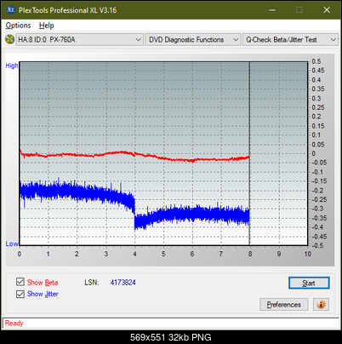Click the LSN value 4173824

[x=123, y=283]
